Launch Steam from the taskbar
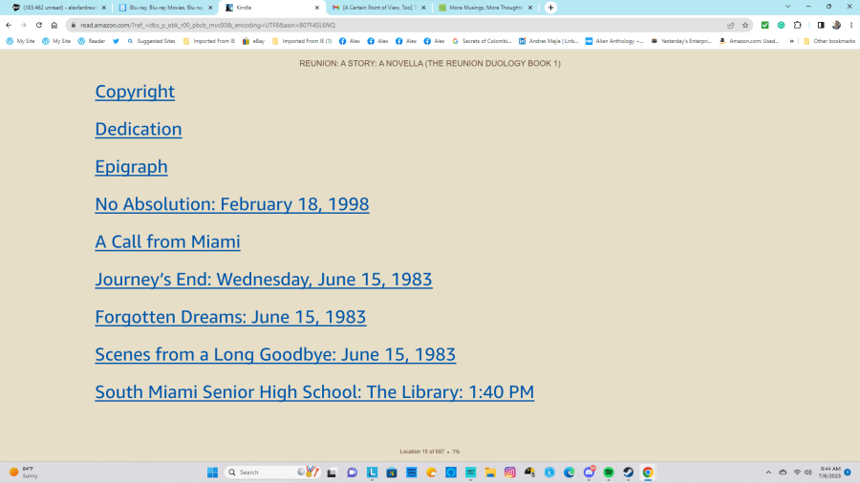 tap(628, 472)
